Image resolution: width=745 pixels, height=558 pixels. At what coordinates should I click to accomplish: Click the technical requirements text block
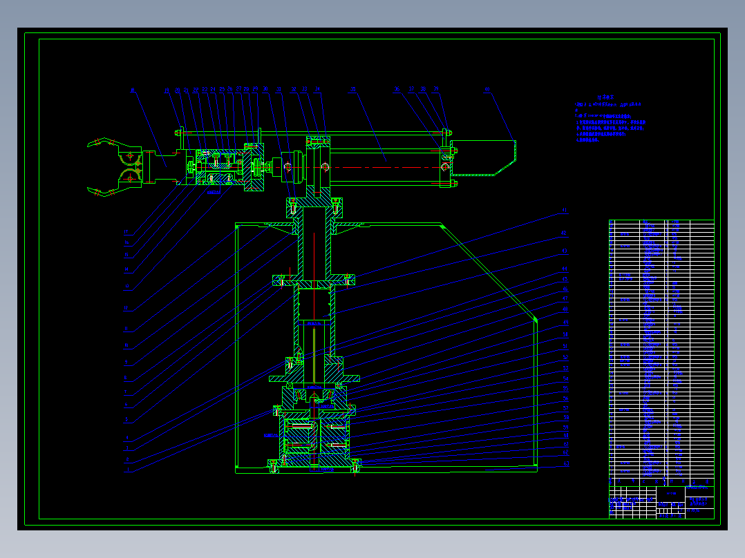pyautogui.click(x=610, y=119)
